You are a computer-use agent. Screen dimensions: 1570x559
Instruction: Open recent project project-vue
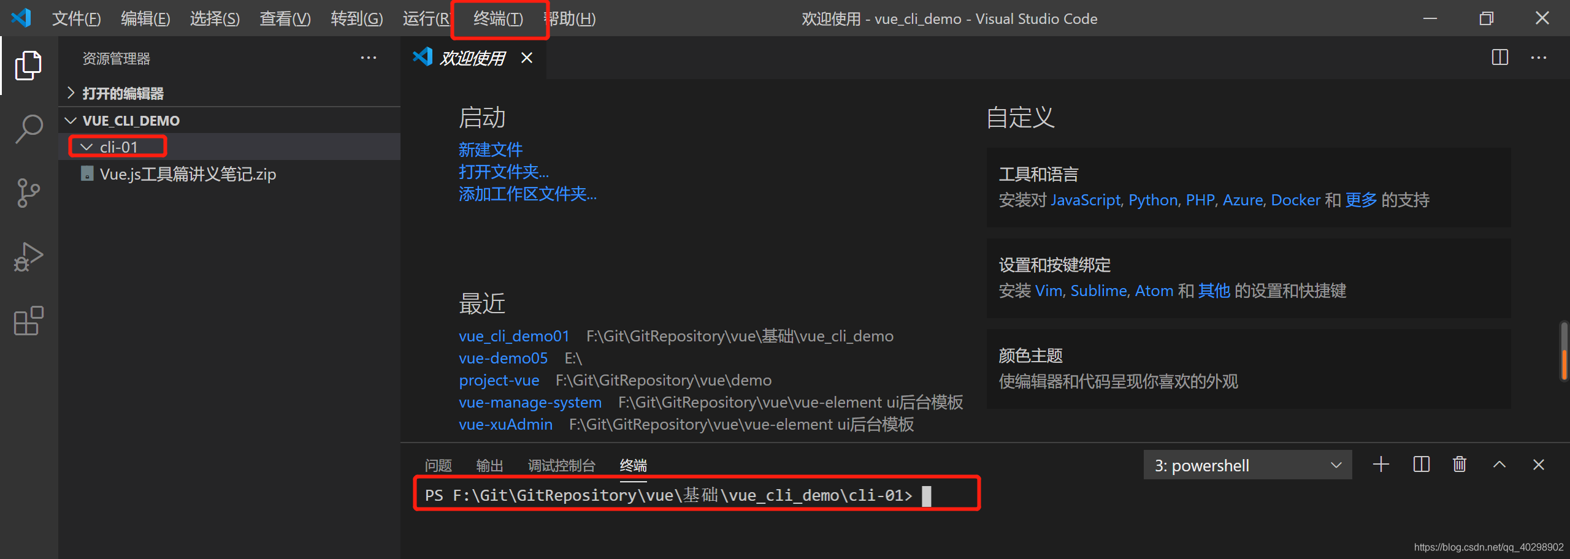499,380
